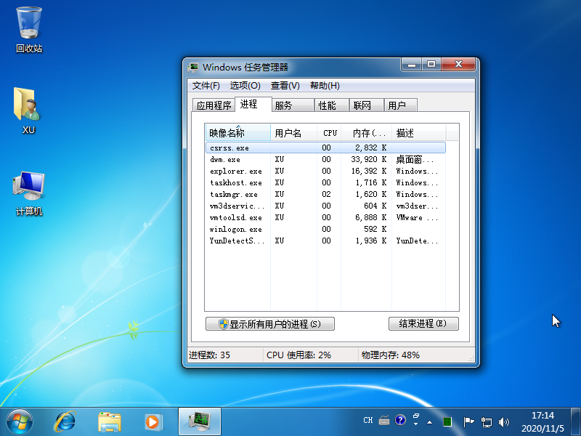The height and width of the screenshot is (436, 581).
Task: Click the 显示所有用户的进程 button
Action: 270,324
